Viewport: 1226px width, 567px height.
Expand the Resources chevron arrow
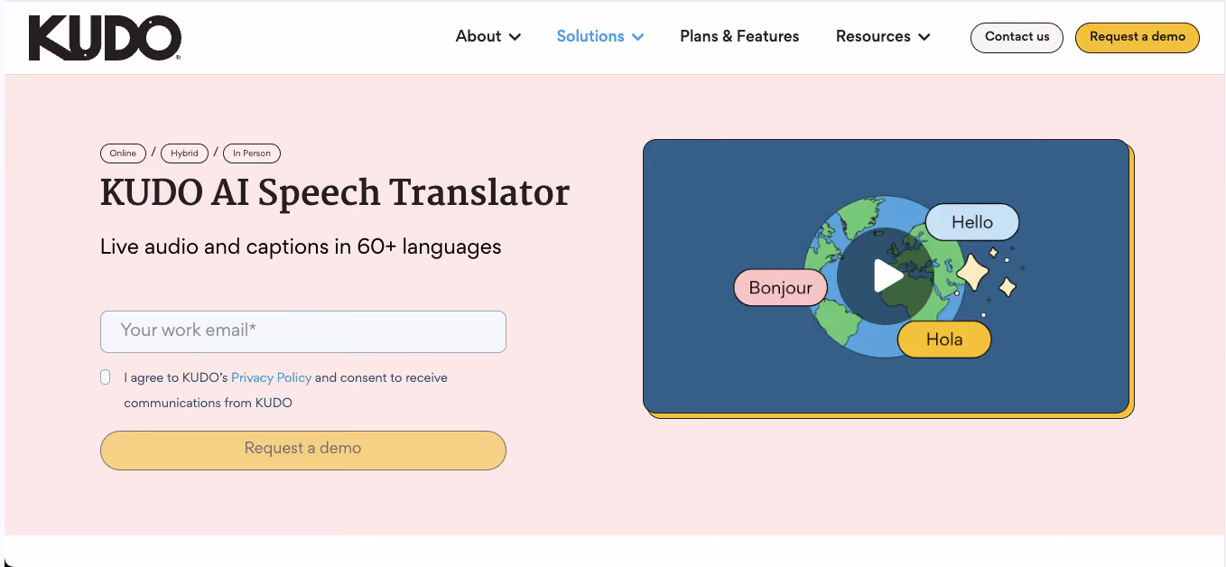click(924, 37)
